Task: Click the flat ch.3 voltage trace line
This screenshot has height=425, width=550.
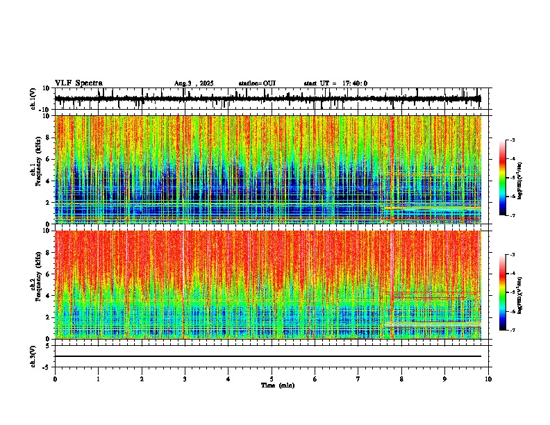Action: [268, 356]
